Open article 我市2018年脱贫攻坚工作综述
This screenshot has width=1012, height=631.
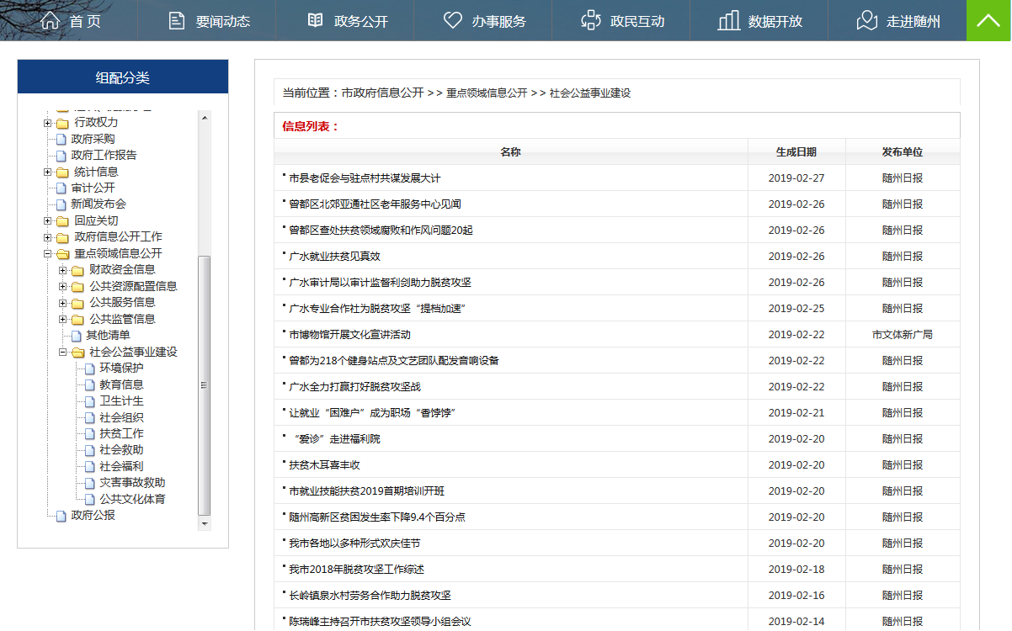356,570
